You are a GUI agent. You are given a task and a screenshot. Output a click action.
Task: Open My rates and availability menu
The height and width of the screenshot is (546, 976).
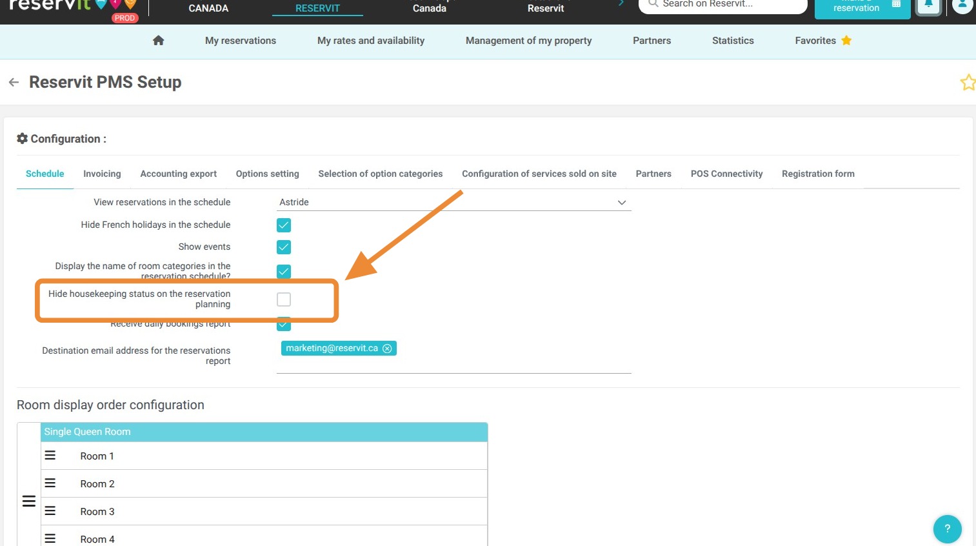pyautogui.click(x=371, y=41)
